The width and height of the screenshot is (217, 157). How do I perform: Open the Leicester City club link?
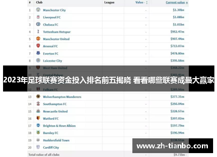click(53, 61)
